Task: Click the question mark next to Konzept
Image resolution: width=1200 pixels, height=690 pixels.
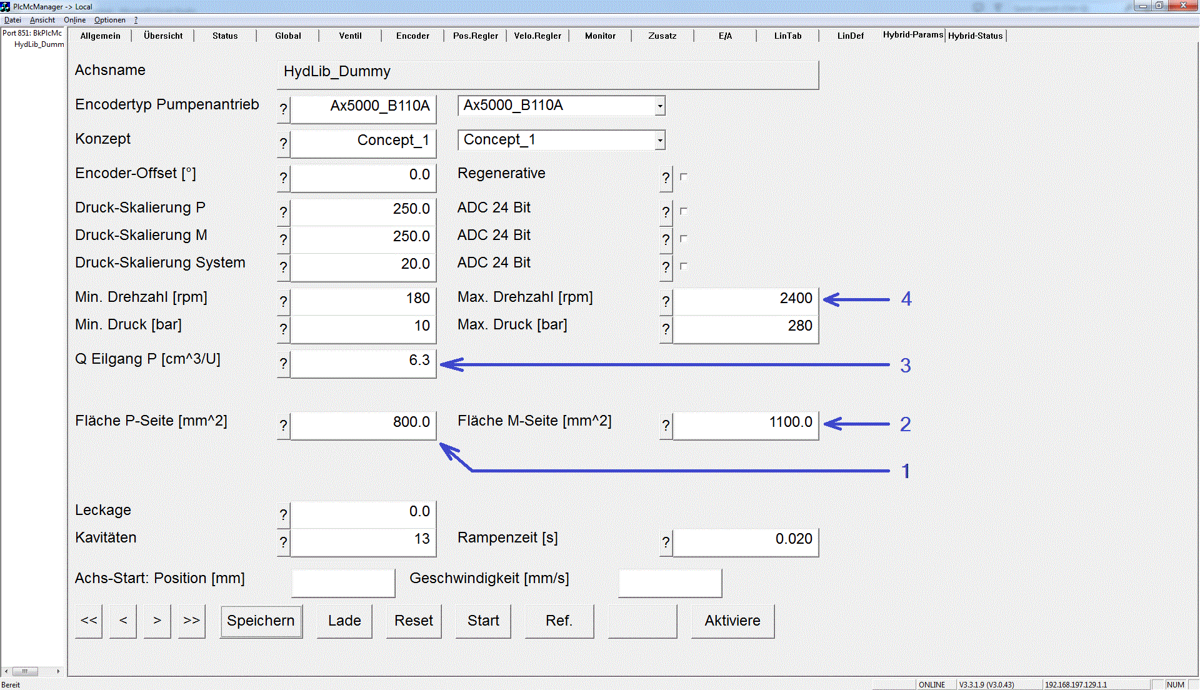Action: pyautogui.click(x=283, y=143)
